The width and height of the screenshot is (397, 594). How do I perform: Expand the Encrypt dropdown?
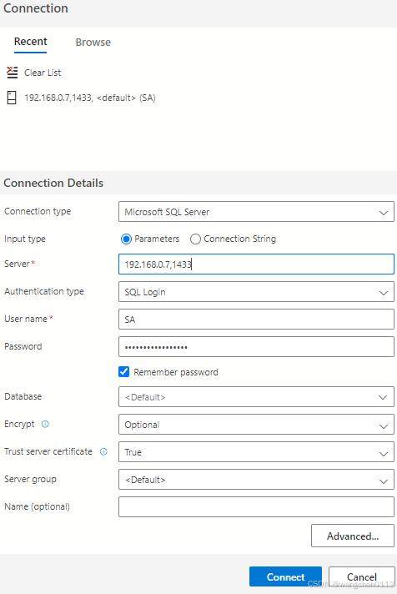point(256,425)
